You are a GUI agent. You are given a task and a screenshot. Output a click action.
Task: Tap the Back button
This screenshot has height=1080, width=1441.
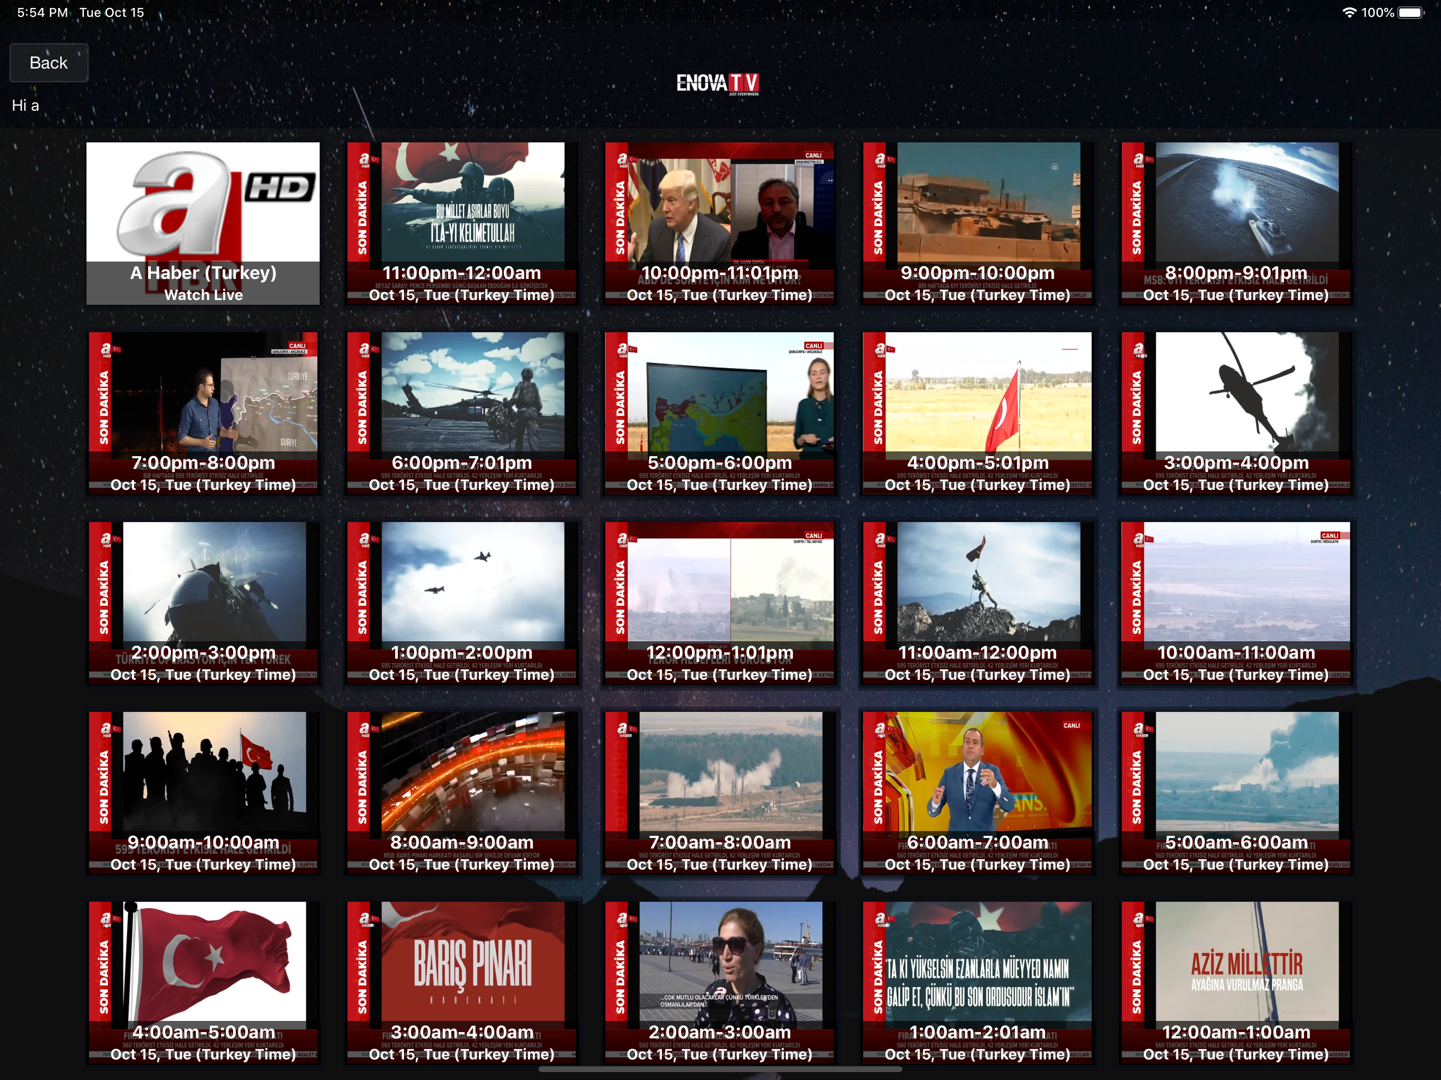point(49,63)
